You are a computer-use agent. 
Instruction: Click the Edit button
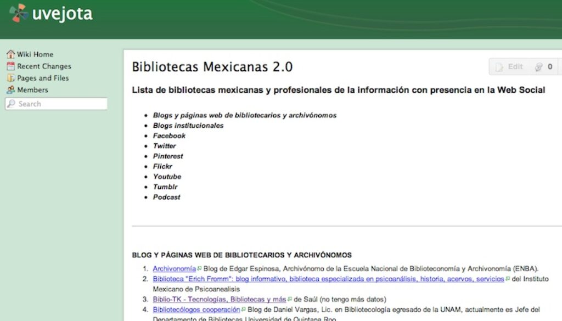pos(515,66)
